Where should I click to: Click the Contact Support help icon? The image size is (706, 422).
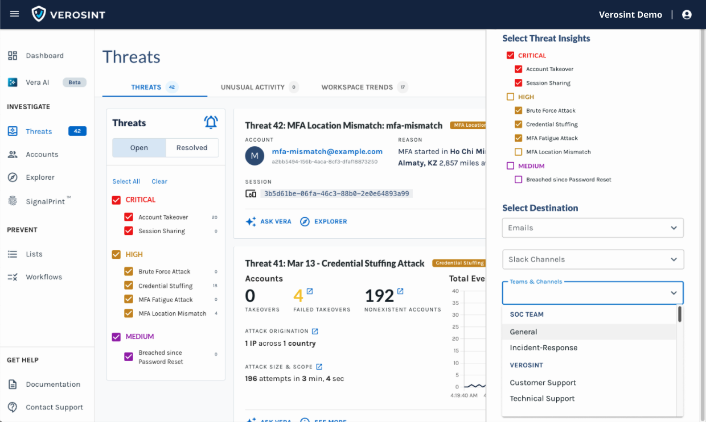point(13,407)
